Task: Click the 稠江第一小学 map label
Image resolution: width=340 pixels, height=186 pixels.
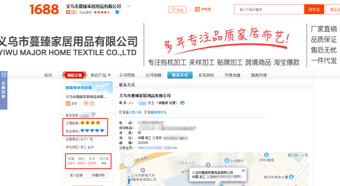Action: click(x=298, y=155)
